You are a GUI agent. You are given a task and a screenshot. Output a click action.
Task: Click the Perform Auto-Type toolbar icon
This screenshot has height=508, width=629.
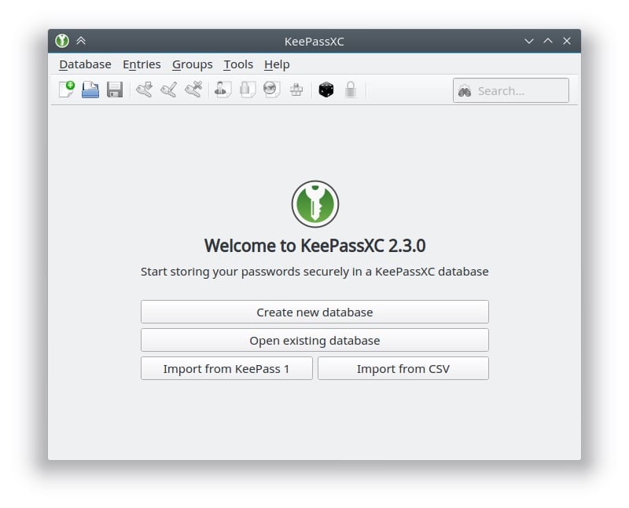point(296,90)
